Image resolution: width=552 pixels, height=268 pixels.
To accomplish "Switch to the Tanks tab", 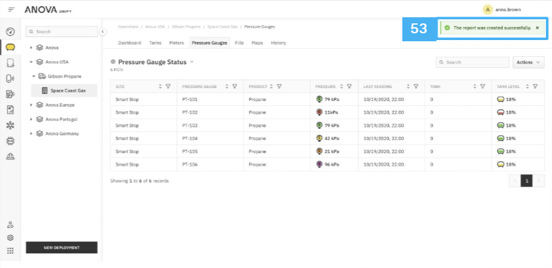I will [x=155, y=43].
